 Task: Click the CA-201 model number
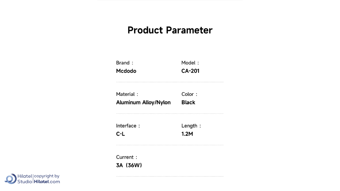190,71
